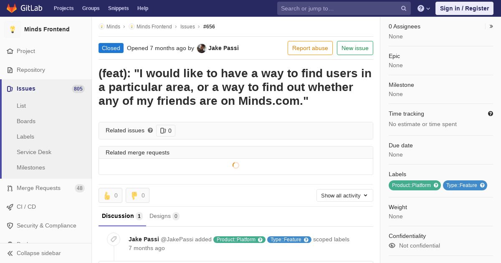Click the Minds Frontend breadcrumb link
Screen dimensions: 501x263
point(154,26)
